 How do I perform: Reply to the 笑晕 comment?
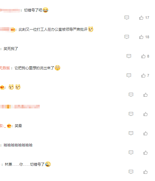(x=131, y=133)
